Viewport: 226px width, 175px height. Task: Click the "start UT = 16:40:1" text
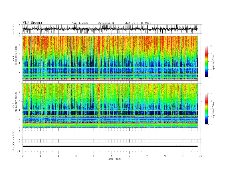(138, 23)
